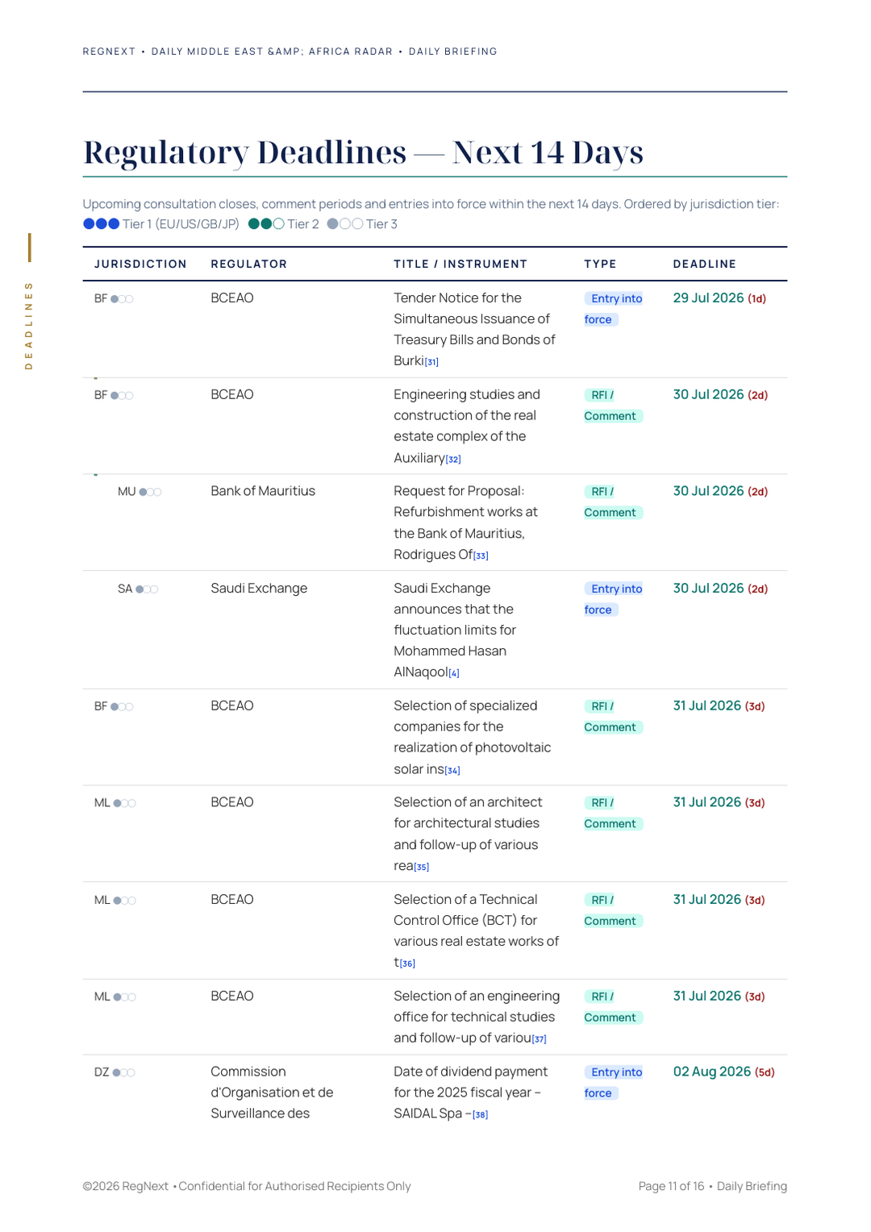Open footnote reference [31] in Tender Notice title
The image size is (871, 1232).
click(x=432, y=362)
